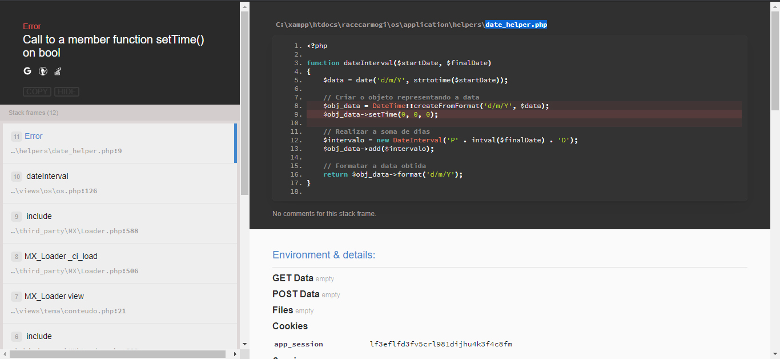Click the '…\views\tema\conteudo.php:21' path
The width and height of the screenshot is (780, 359).
pyautogui.click(x=68, y=311)
